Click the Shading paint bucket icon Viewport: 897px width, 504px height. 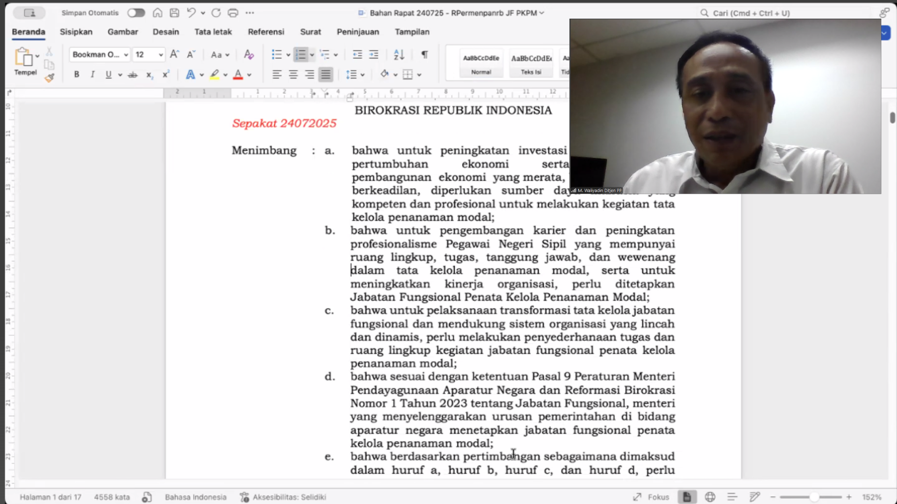click(384, 74)
